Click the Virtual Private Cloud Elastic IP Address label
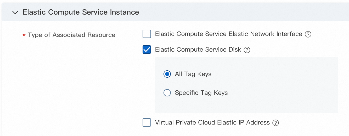 click(x=212, y=123)
